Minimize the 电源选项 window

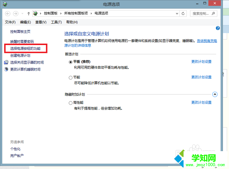click(197, 4)
